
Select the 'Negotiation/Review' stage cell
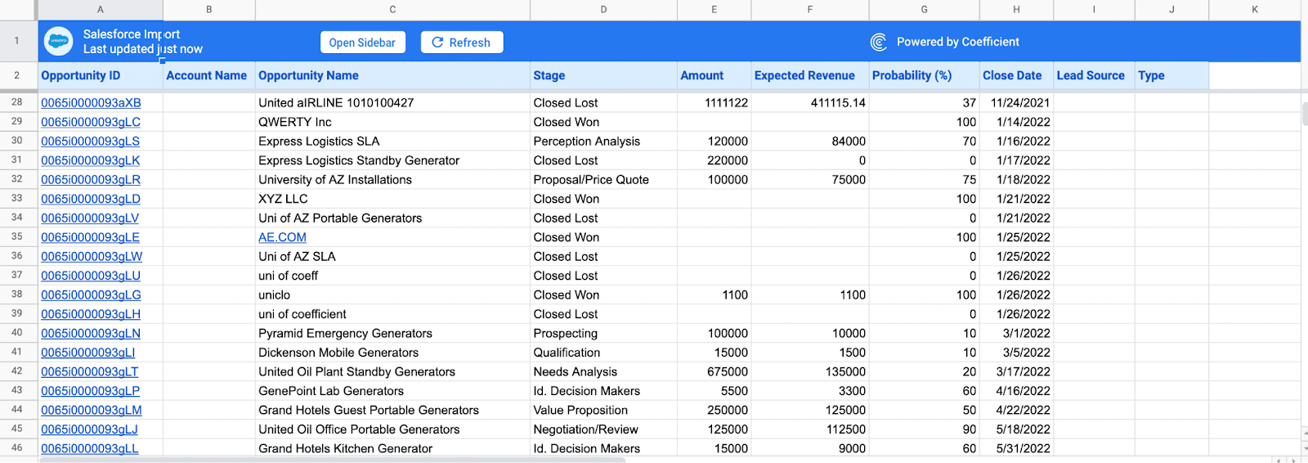(603, 429)
